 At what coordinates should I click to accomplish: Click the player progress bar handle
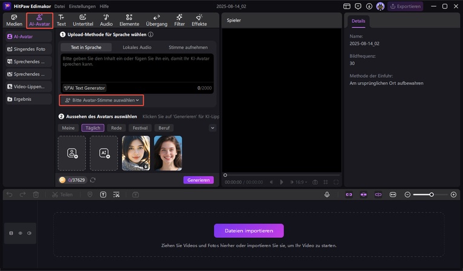(x=225, y=175)
